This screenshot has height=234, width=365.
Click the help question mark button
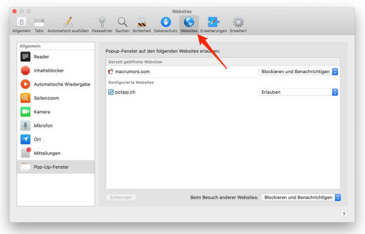pyautogui.click(x=344, y=214)
